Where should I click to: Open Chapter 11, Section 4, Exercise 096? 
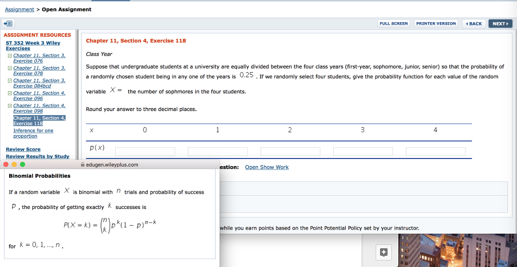coord(39,95)
